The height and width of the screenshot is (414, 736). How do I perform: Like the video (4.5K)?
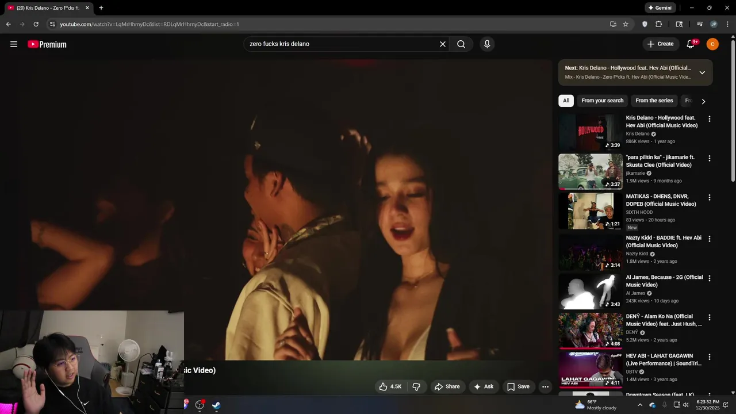(390, 387)
